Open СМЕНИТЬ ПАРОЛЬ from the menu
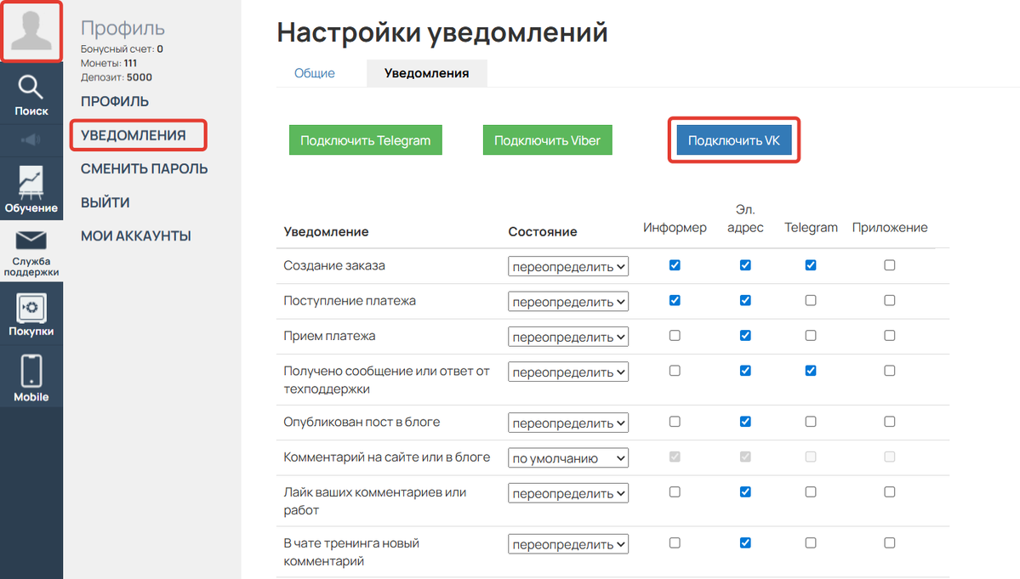This screenshot has width=1020, height=579. pos(145,168)
